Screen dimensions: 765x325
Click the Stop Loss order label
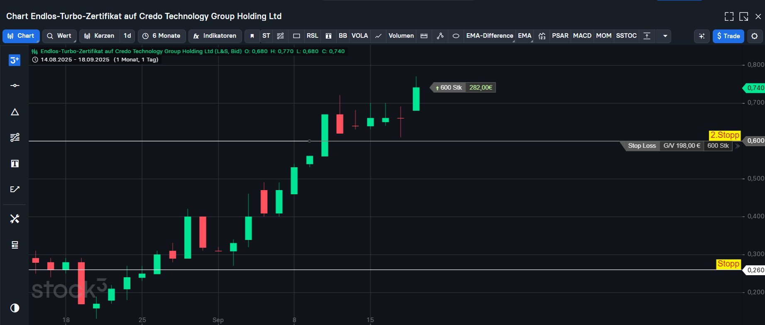tap(642, 146)
